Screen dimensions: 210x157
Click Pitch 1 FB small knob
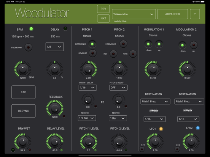(x=88, y=100)
